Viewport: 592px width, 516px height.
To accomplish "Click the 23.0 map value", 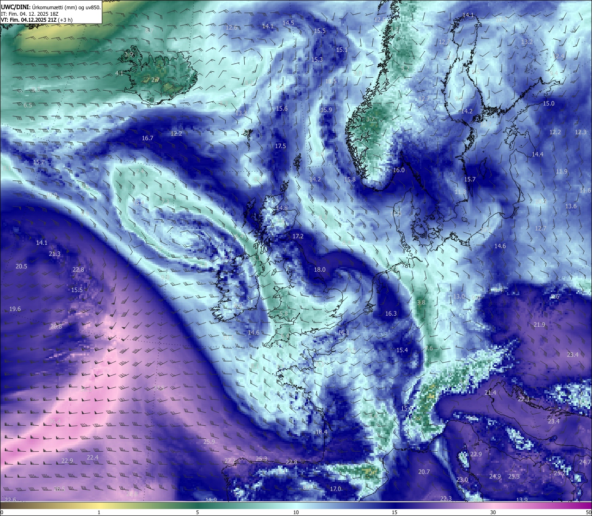I will [462, 480].
